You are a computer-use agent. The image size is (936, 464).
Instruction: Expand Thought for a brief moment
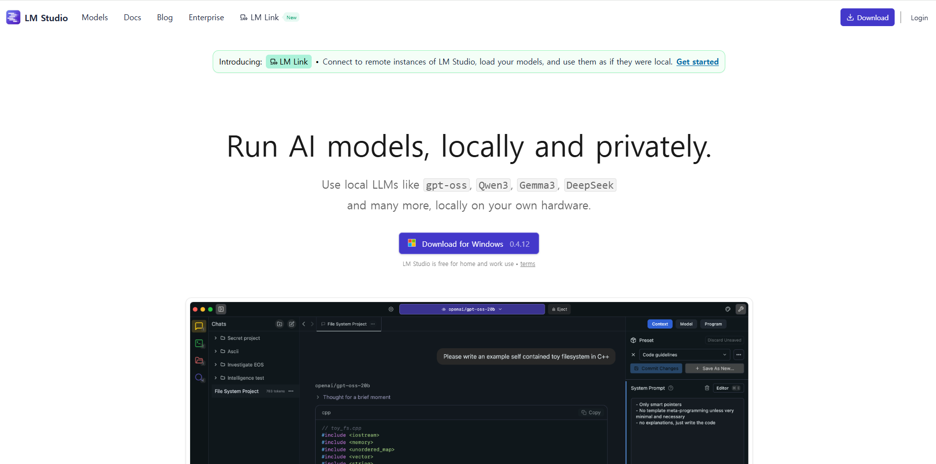(x=354, y=398)
